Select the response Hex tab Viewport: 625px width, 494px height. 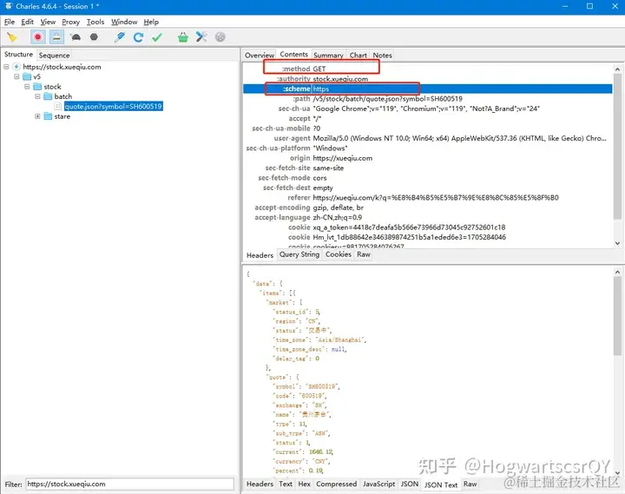click(x=304, y=484)
